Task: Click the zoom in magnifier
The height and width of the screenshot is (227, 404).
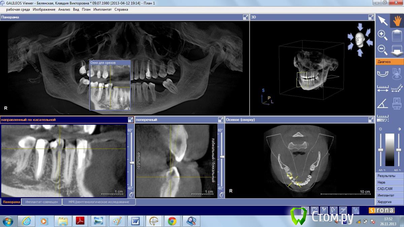Action: [382, 35]
